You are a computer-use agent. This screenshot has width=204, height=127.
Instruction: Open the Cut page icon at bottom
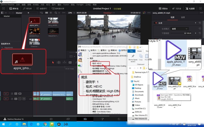point(68,119)
